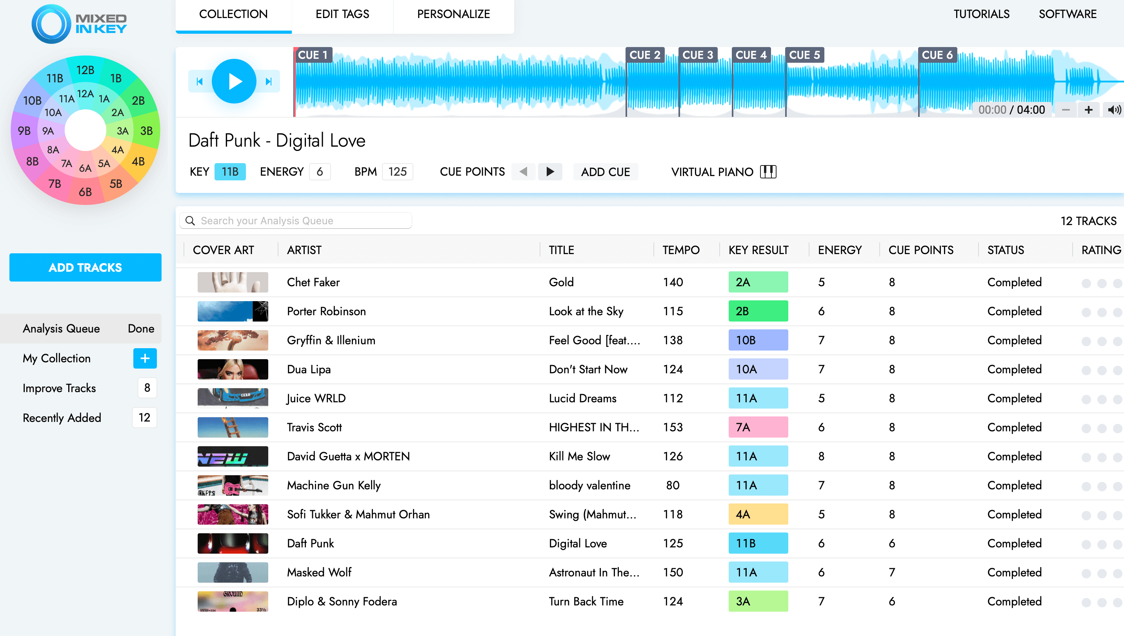Click ADD TRACKS button in sidebar

pyautogui.click(x=85, y=268)
